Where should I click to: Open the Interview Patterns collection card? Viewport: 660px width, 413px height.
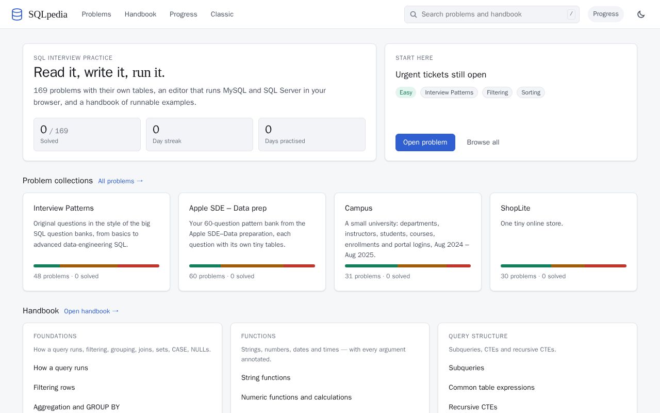click(x=96, y=242)
